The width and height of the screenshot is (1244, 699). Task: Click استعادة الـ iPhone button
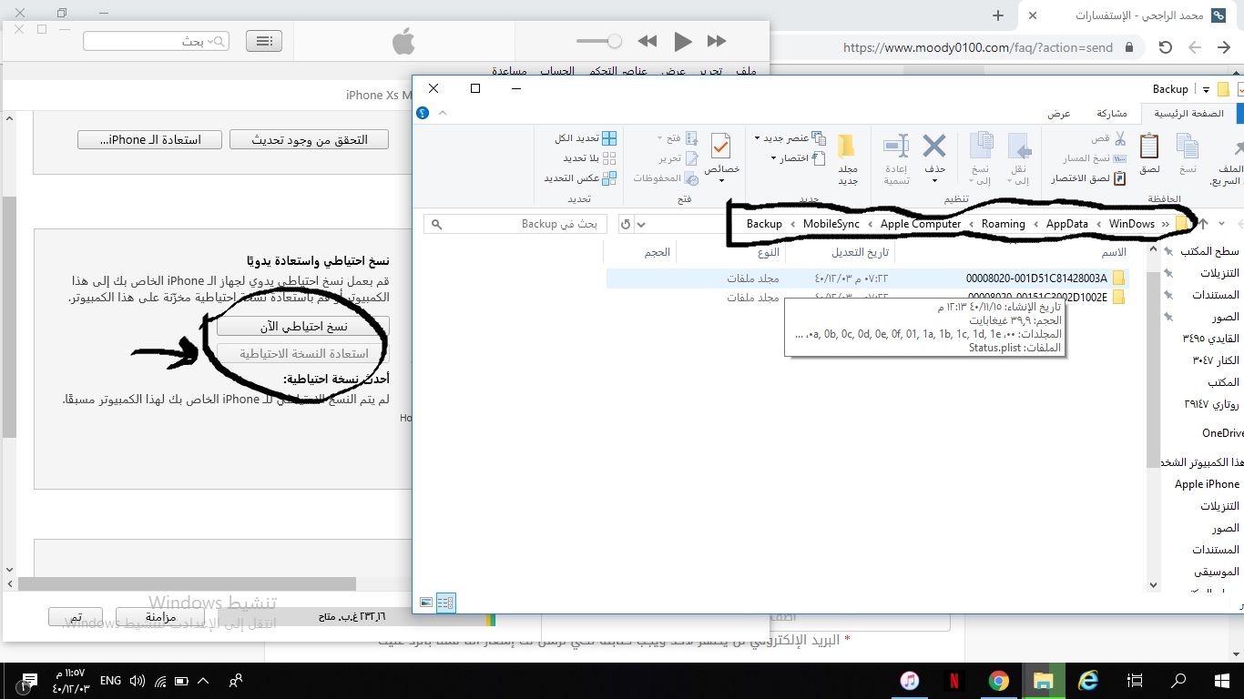[151, 139]
